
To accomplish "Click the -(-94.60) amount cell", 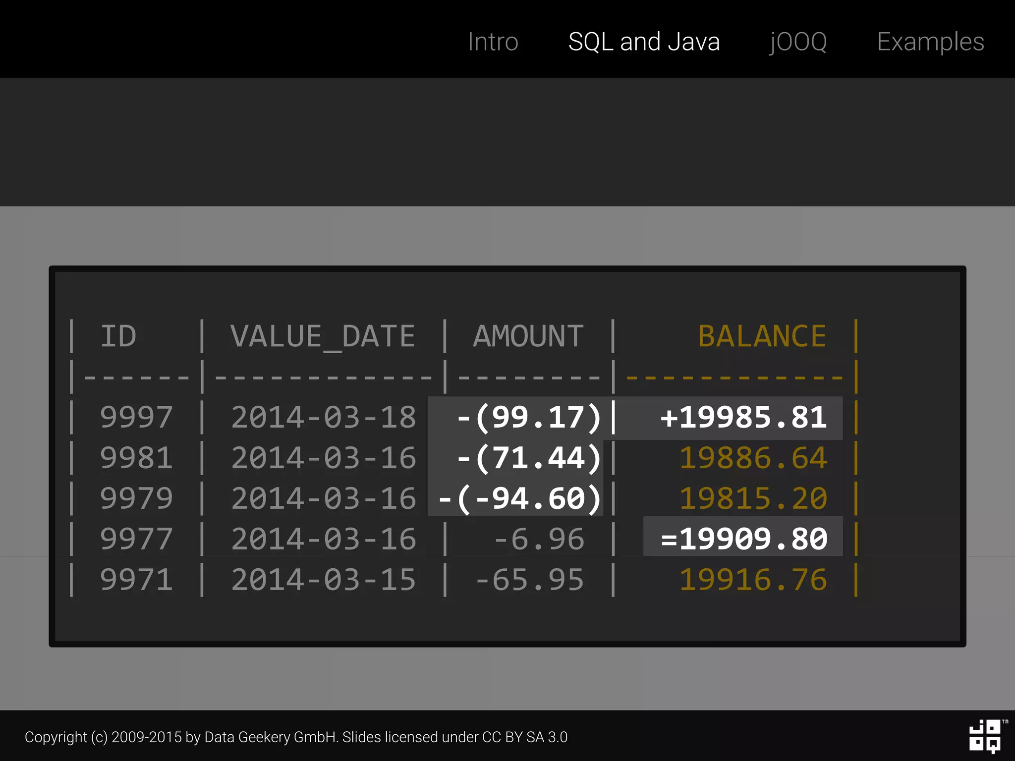I will click(x=519, y=498).
